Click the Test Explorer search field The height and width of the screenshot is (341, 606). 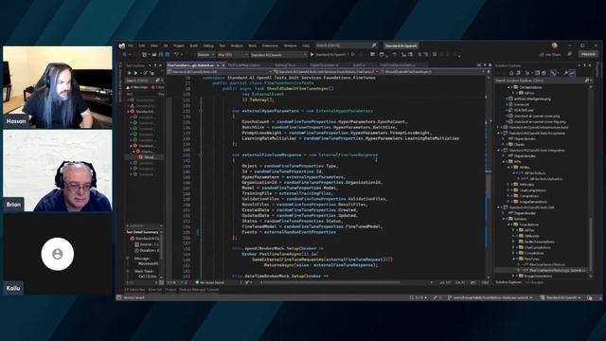(x=143, y=81)
